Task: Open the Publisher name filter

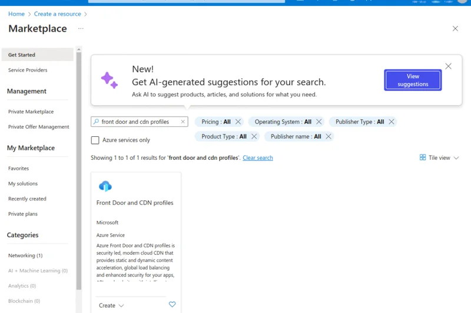Action: click(296, 136)
